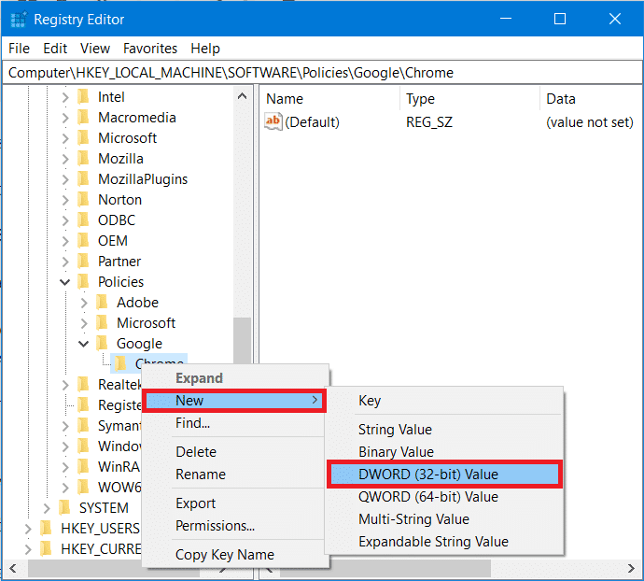Screen dimensions: 644x581
Task: Click the tree pane vertical scrollbar up arrow
Action: (x=243, y=96)
